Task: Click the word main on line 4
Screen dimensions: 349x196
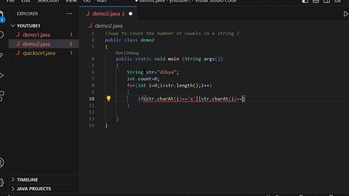Action: pyautogui.click(x=173, y=59)
